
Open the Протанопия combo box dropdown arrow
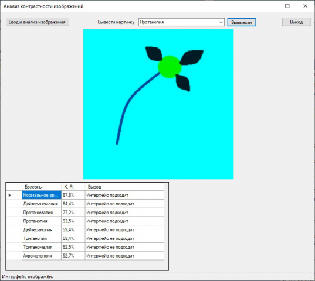221,22
